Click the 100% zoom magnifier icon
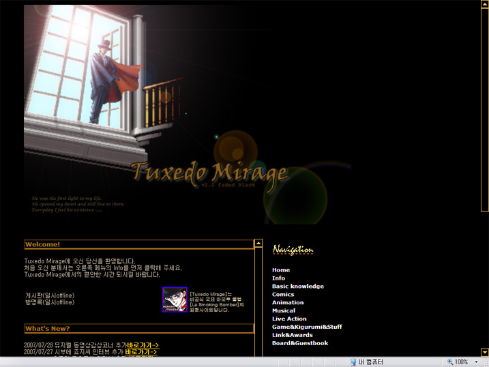This screenshot has width=489, height=367. (x=450, y=362)
